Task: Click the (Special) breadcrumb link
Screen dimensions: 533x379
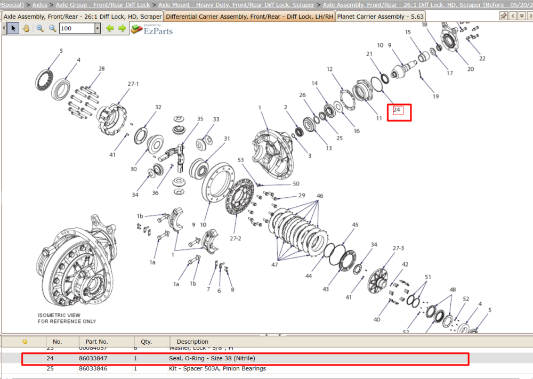Action: coord(12,5)
